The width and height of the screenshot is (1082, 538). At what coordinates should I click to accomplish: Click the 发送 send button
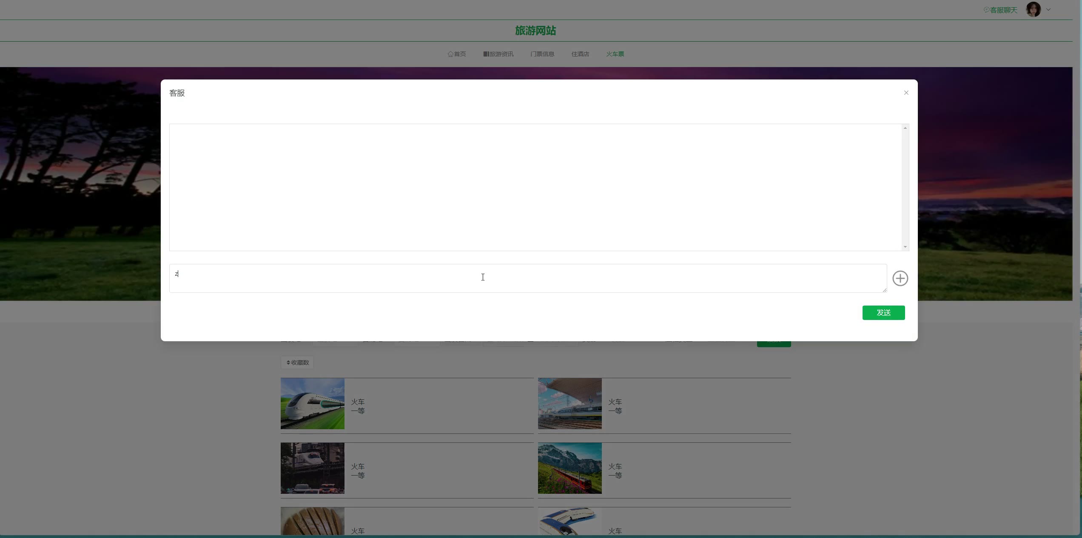pyautogui.click(x=883, y=313)
